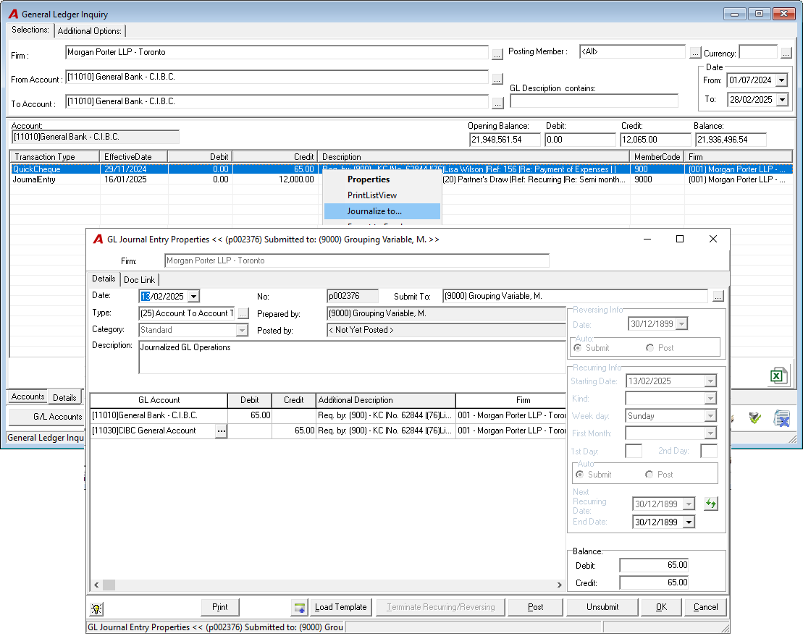The width and height of the screenshot is (803, 636).
Task: Select Submit radio in Recurring Info
Action: [x=580, y=475]
